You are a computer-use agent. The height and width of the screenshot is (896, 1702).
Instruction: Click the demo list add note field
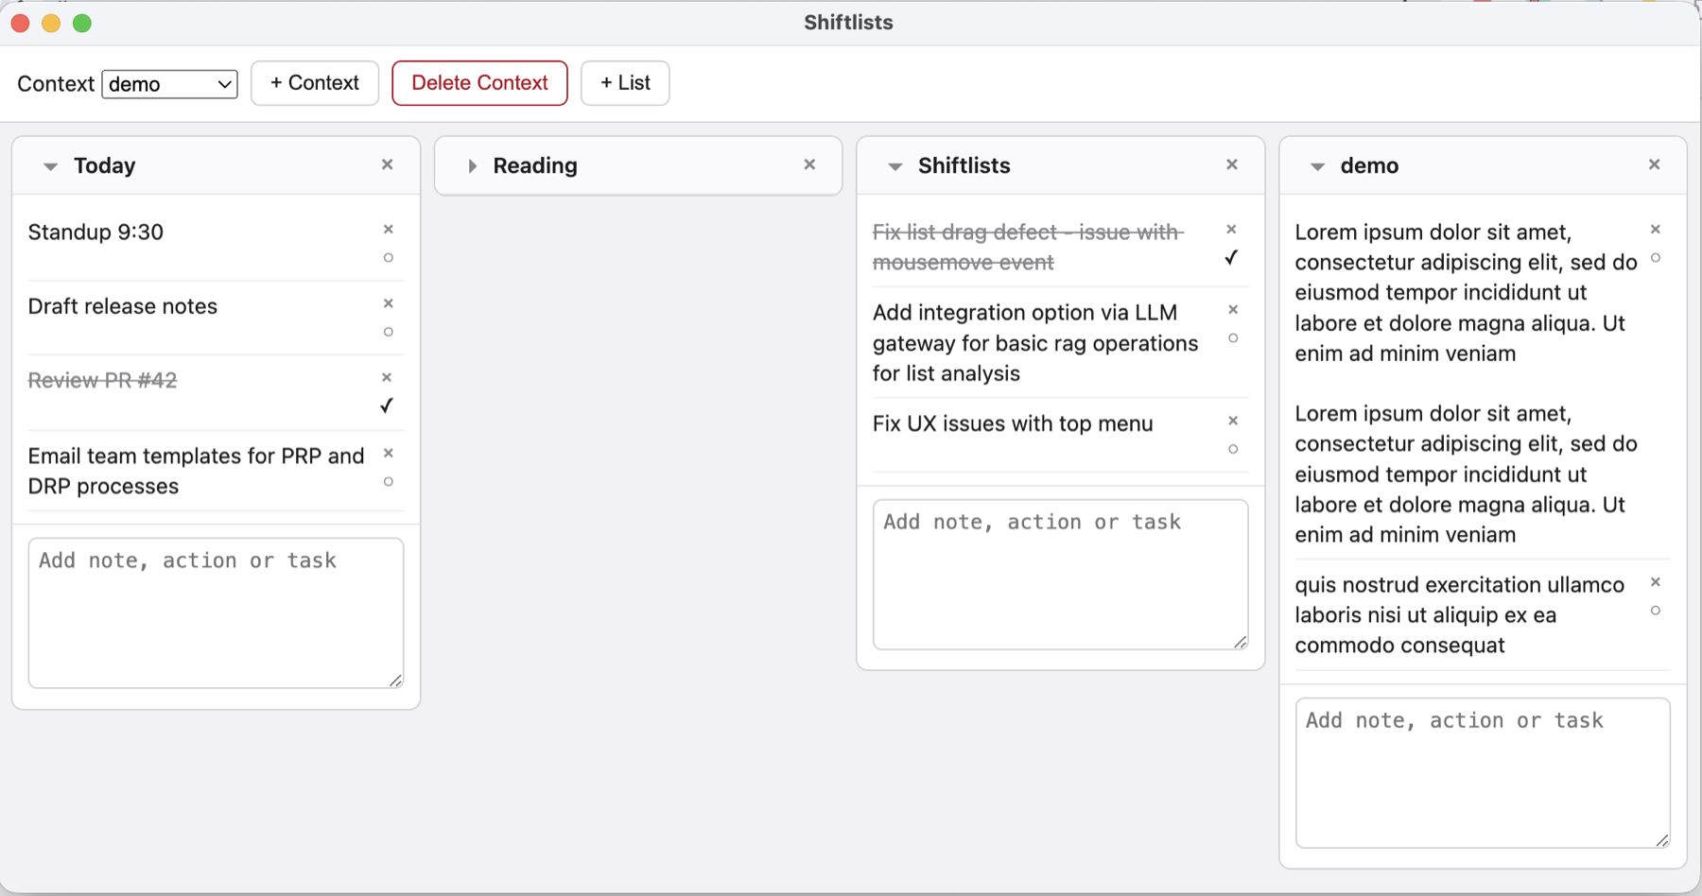click(1483, 773)
